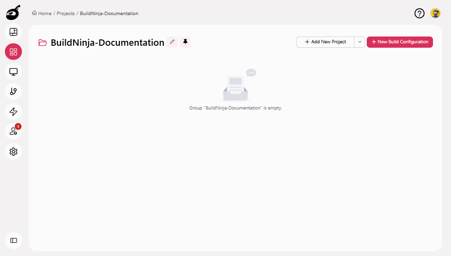The height and width of the screenshot is (256, 451).
Task: Click the empty inbox illustration
Action: [238, 85]
